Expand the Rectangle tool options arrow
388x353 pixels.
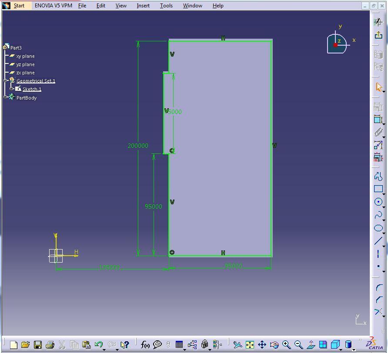click(x=384, y=194)
